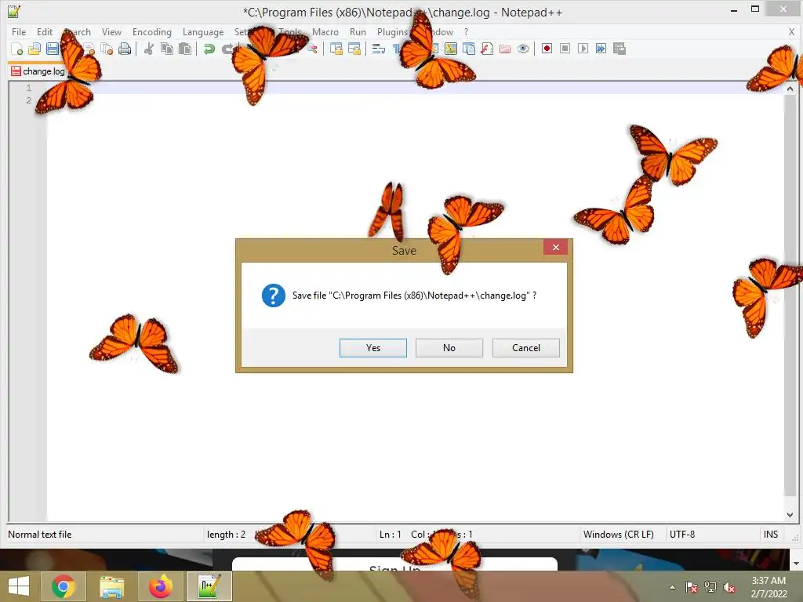Click the Copy toolbar icon

coord(167,49)
